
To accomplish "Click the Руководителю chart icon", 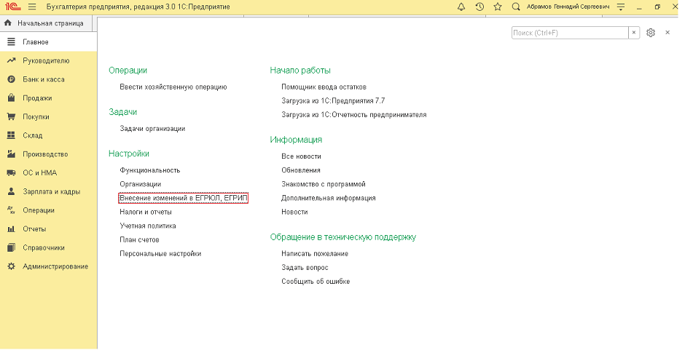I will click(12, 60).
